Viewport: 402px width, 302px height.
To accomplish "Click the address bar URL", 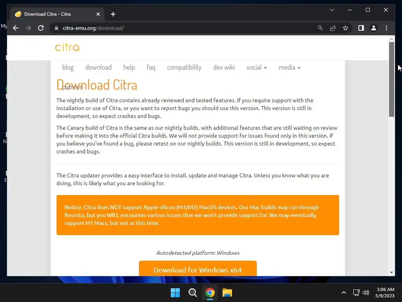I will pos(93,28).
